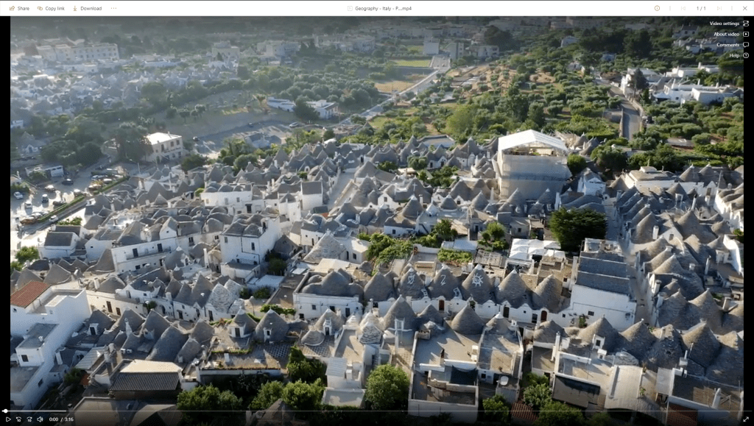Show the Comments panel

pos(732,45)
